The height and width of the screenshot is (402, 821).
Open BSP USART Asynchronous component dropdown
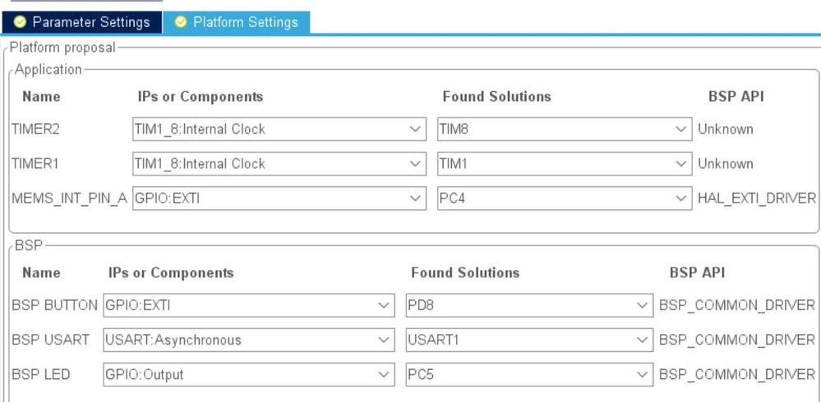click(x=249, y=340)
